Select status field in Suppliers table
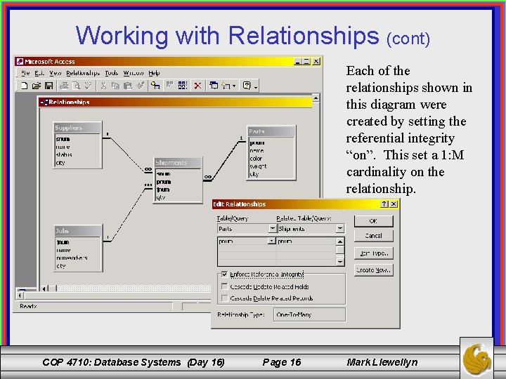This screenshot has width=506, height=379. click(x=64, y=154)
